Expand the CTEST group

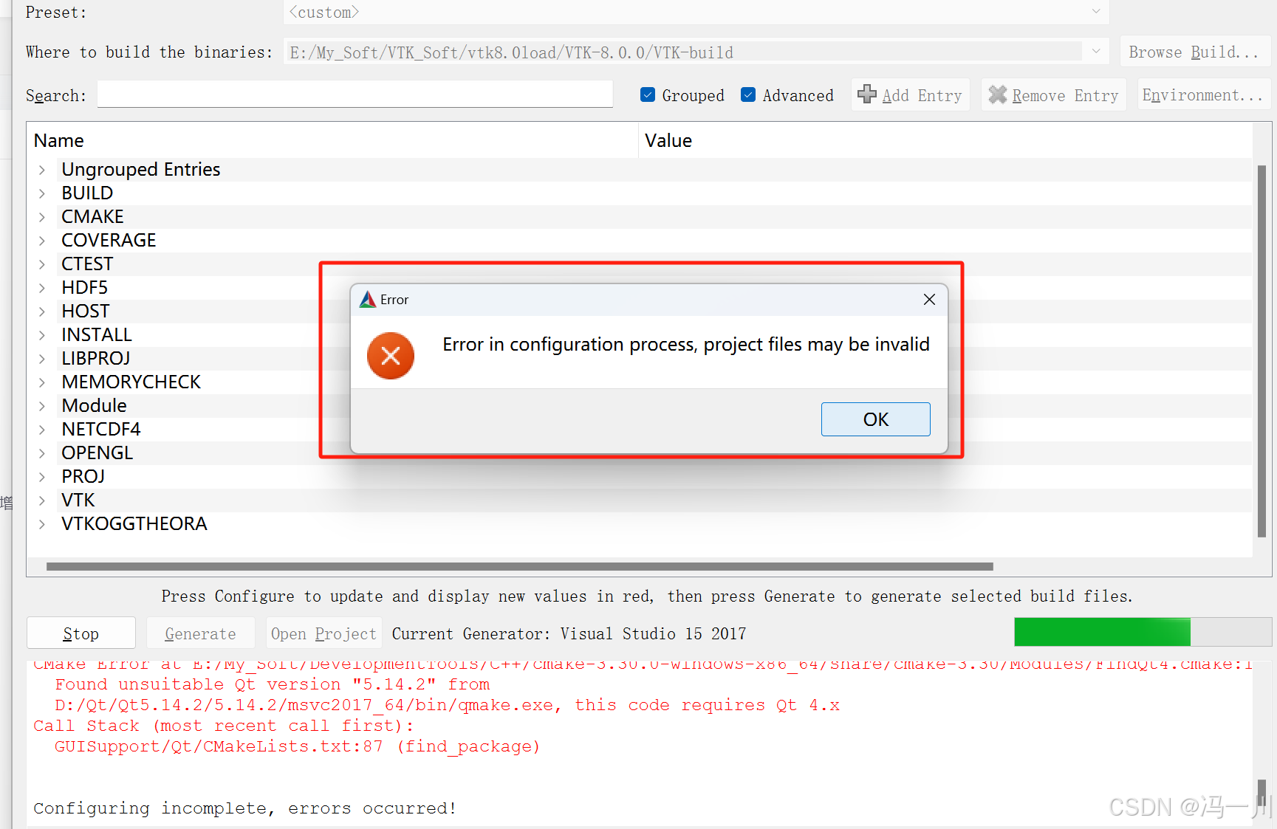(x=42, y=264)
